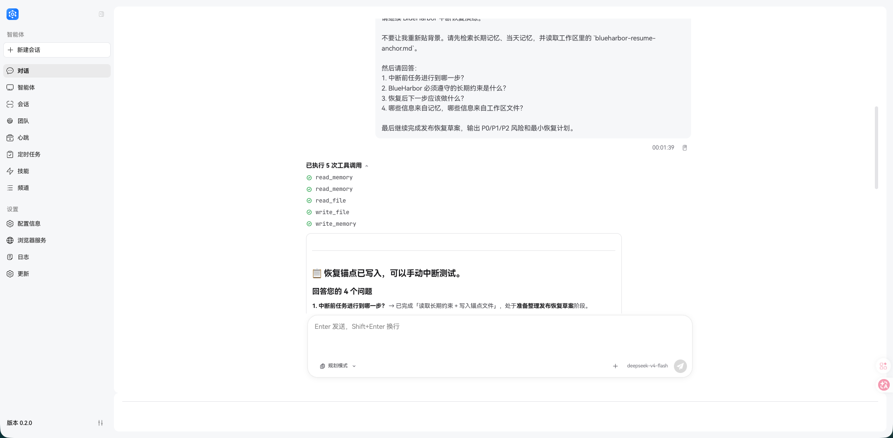893x438 pixels.
Task: Click the 会话 icon
Action: (x=10, y=104)
